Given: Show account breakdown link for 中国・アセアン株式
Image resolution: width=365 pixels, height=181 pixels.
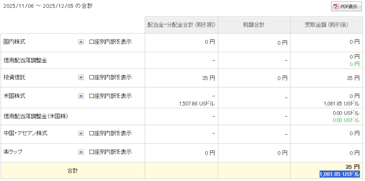Looking at the screenshot, I should pos(110,133).
